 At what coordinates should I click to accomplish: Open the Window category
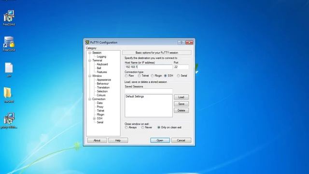tap(97, 76)
